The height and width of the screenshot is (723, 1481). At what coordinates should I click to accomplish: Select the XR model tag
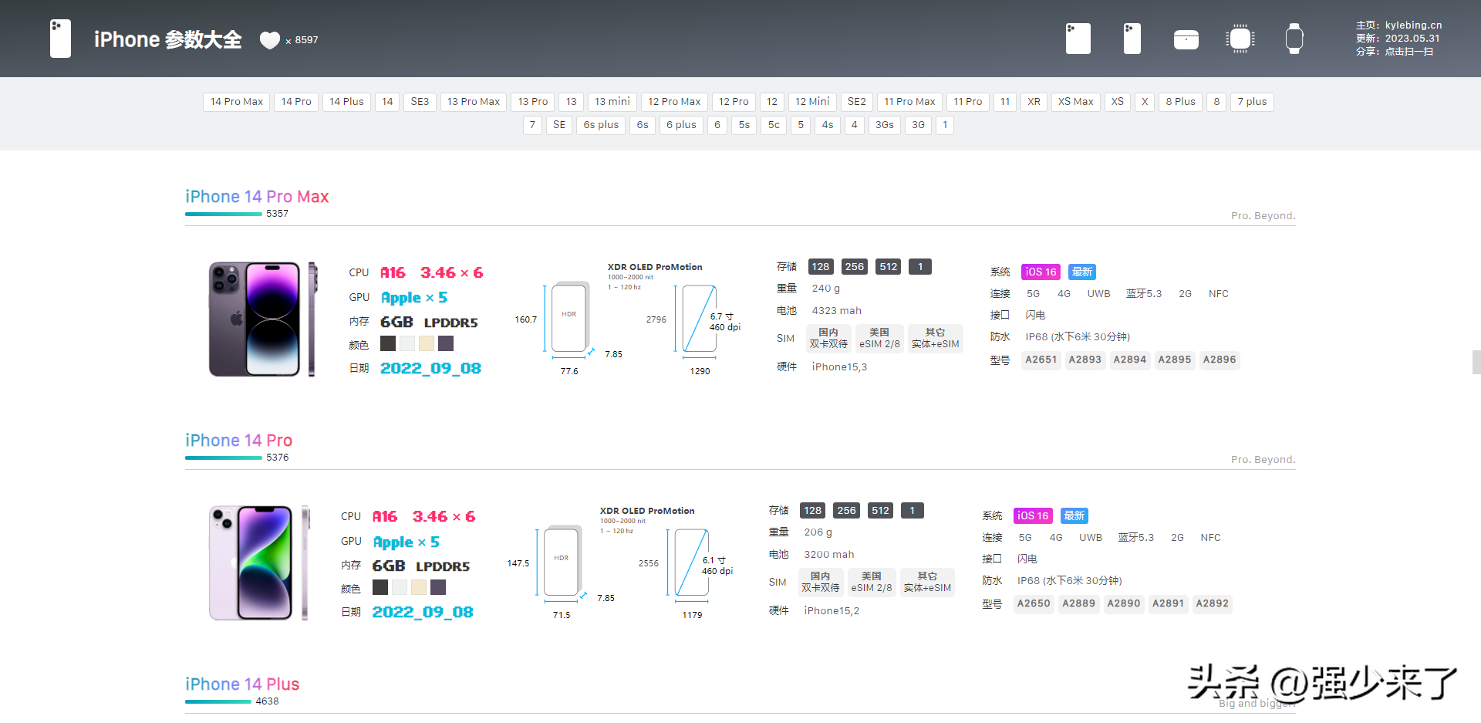(x=1034, y=102)
